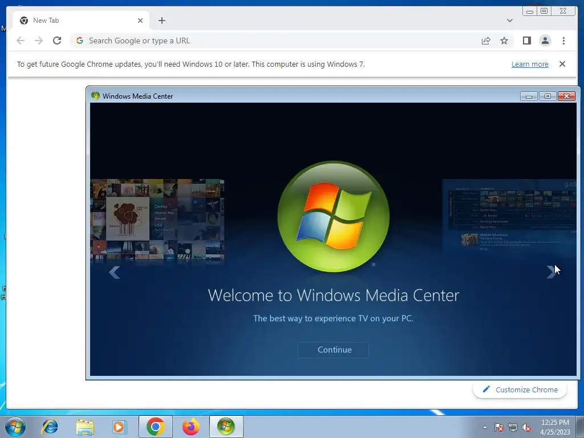Launch Internet Explorer from taskbar

coord(50,427)
